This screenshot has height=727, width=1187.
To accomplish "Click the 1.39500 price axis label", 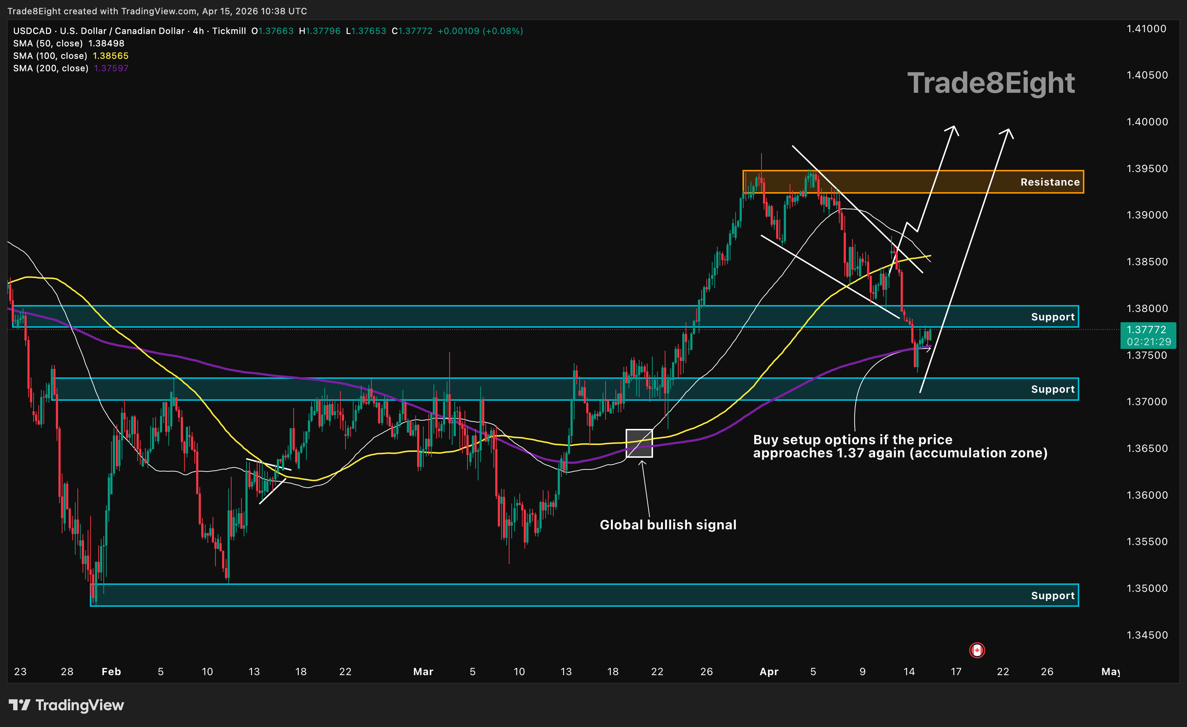I will (1147, 169).
